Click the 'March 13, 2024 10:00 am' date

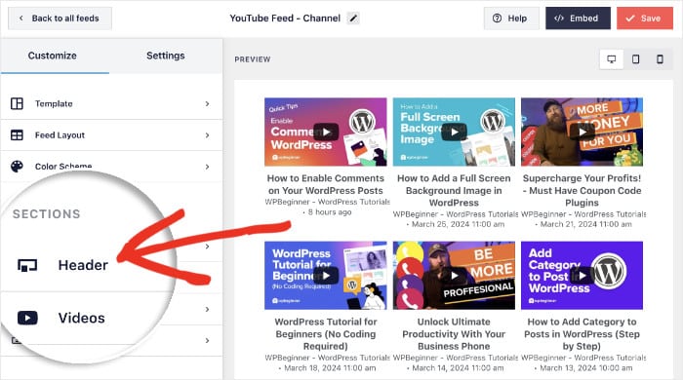tap(585, 368)
